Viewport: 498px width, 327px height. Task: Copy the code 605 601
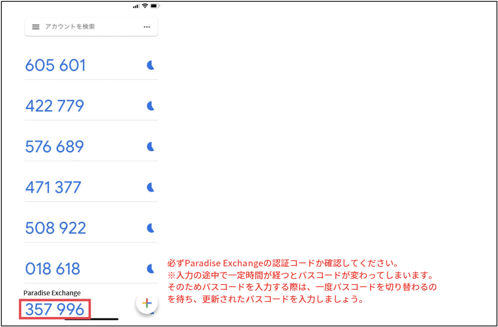coord(55,65)
